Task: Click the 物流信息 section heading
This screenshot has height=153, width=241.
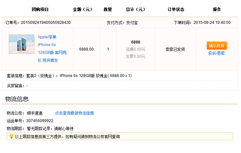Action: (17, 99)
